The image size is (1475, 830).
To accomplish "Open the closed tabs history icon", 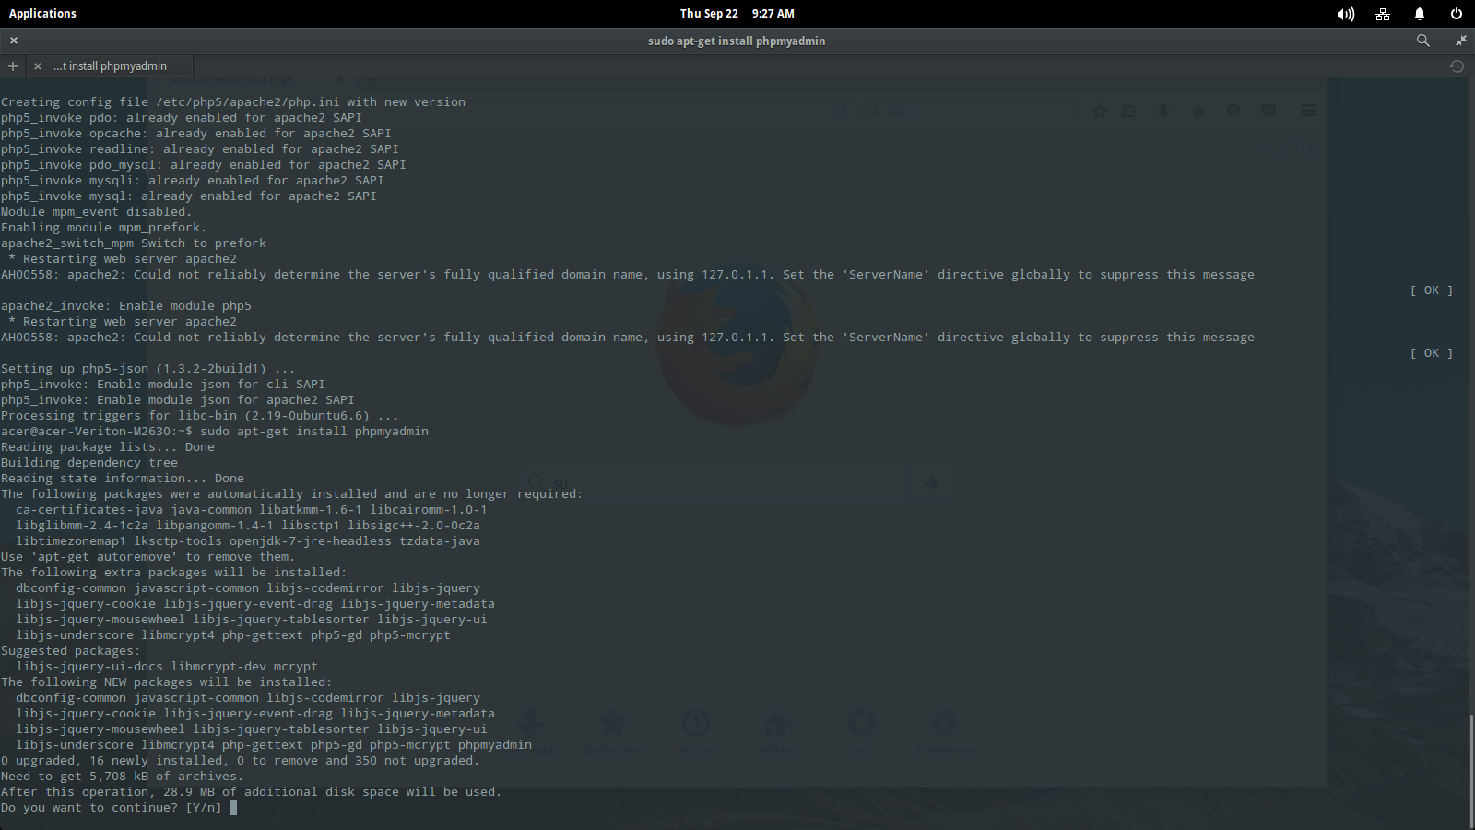I will coord(1457,66).
